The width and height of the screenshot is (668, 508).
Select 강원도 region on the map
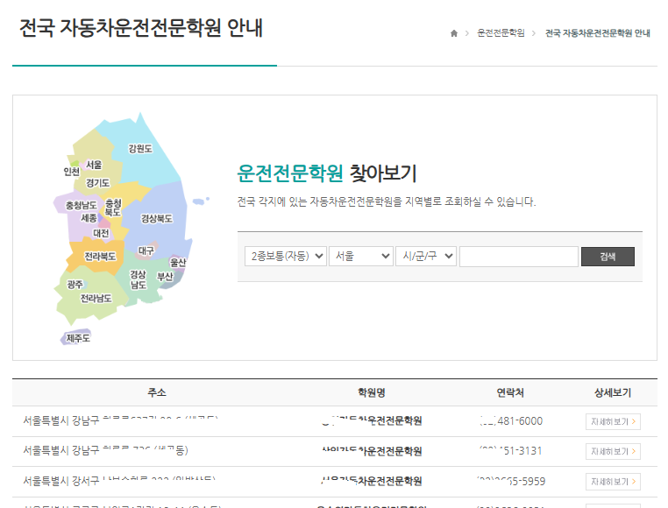pos(140,149)
